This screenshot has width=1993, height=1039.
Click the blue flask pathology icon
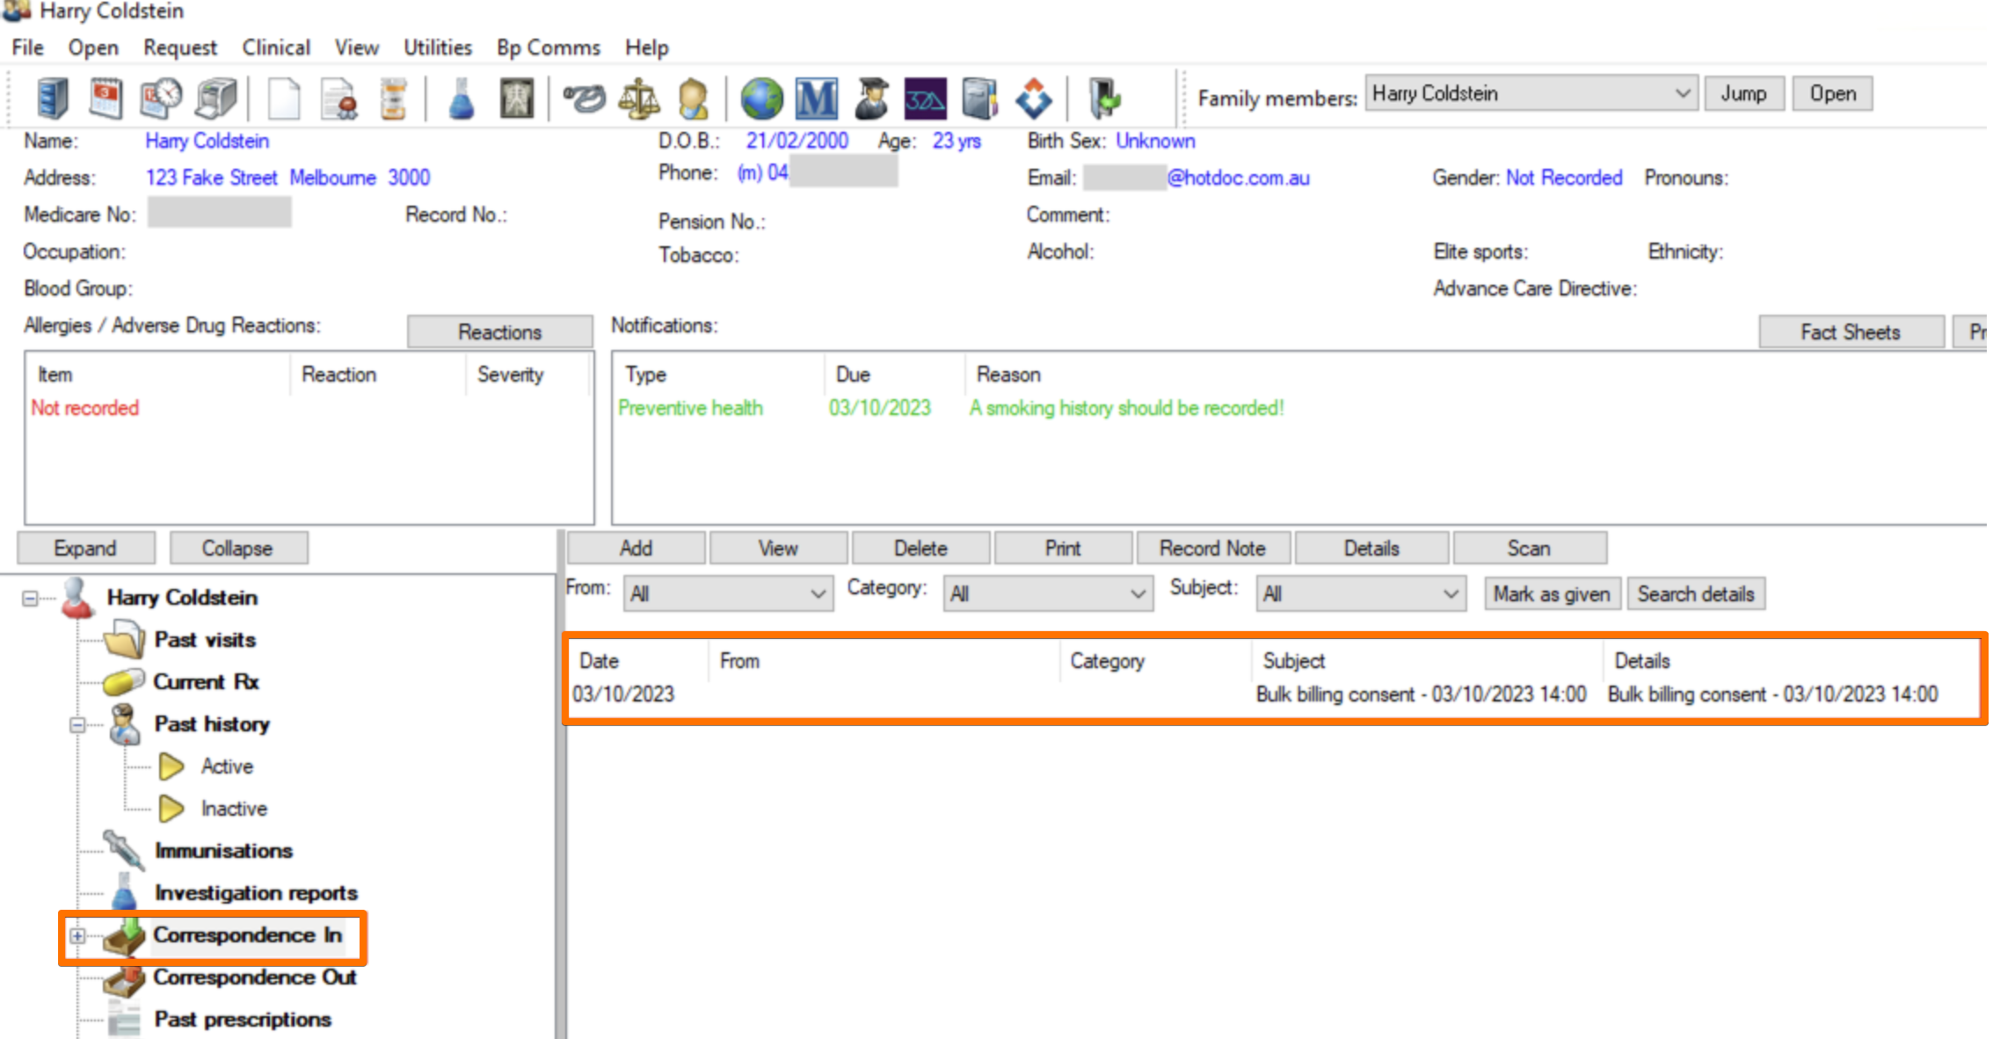(x=462, y=98)
